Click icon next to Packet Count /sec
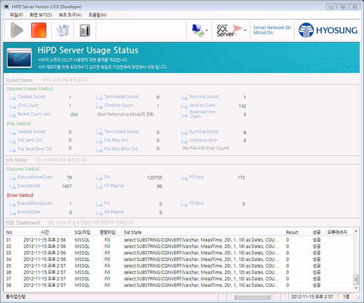The image size is (364, 303). [x=13, y=114]
